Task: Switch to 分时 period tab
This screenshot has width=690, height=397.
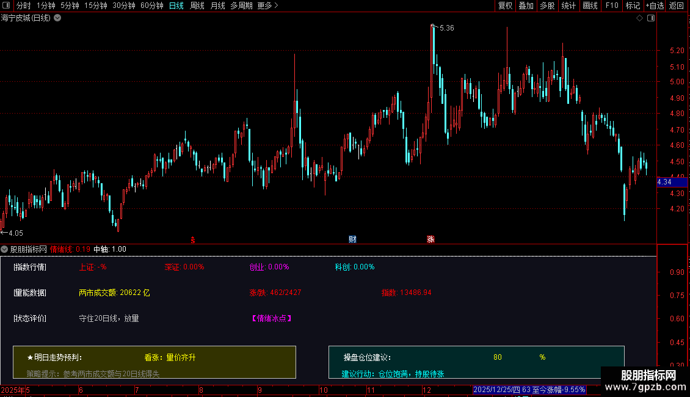Action: [24, 5]
